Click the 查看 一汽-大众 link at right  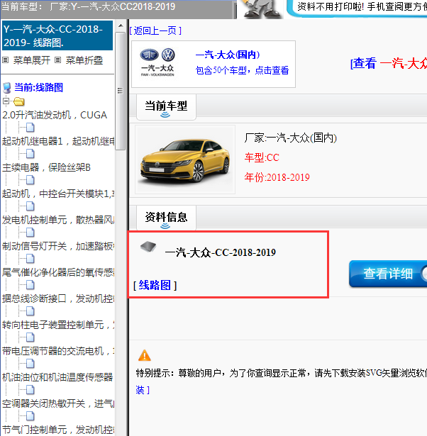(x=388, y=63)
